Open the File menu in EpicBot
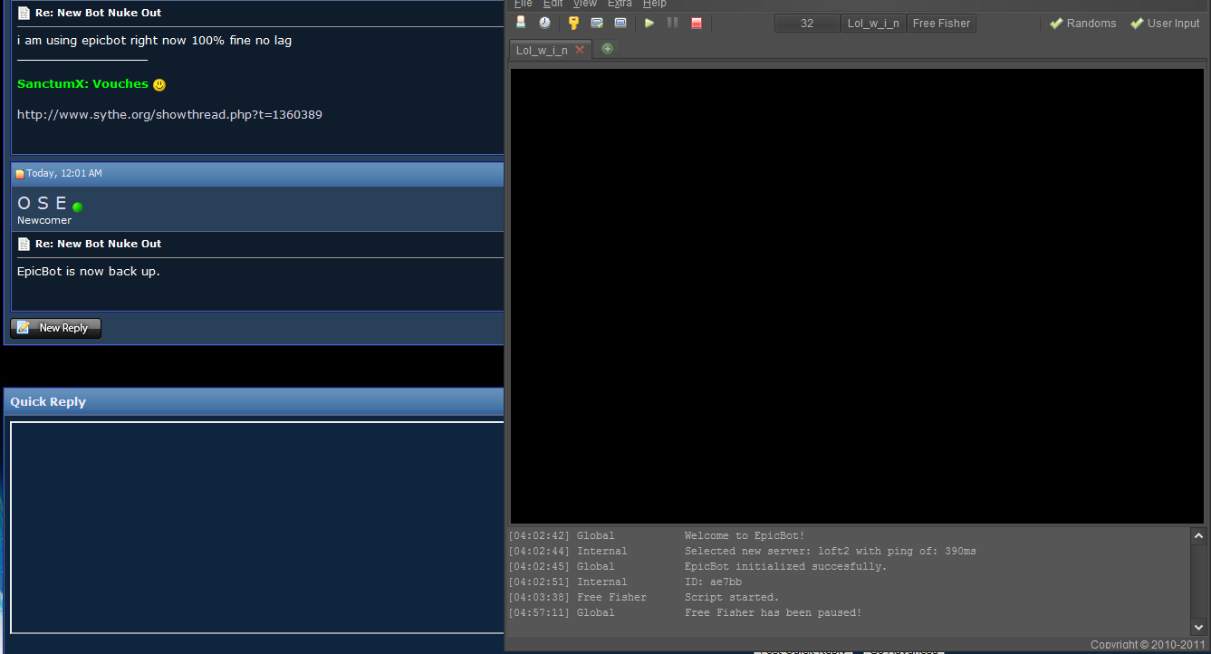The height and width of the screenshot is (654, 1211). click(524, 4)
